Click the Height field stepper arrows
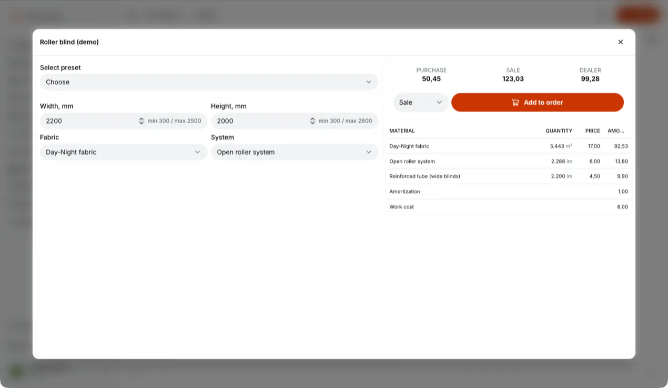668x388 pixels. pyautogui.click(x=312, y=121)
